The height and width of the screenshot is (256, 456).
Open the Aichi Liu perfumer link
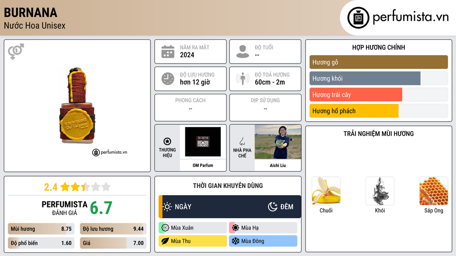278,165
